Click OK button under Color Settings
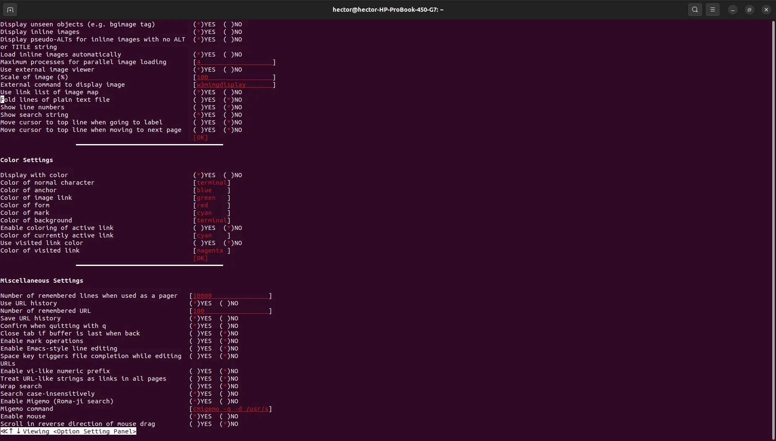 pyautogui.click(x=201, y=258)
